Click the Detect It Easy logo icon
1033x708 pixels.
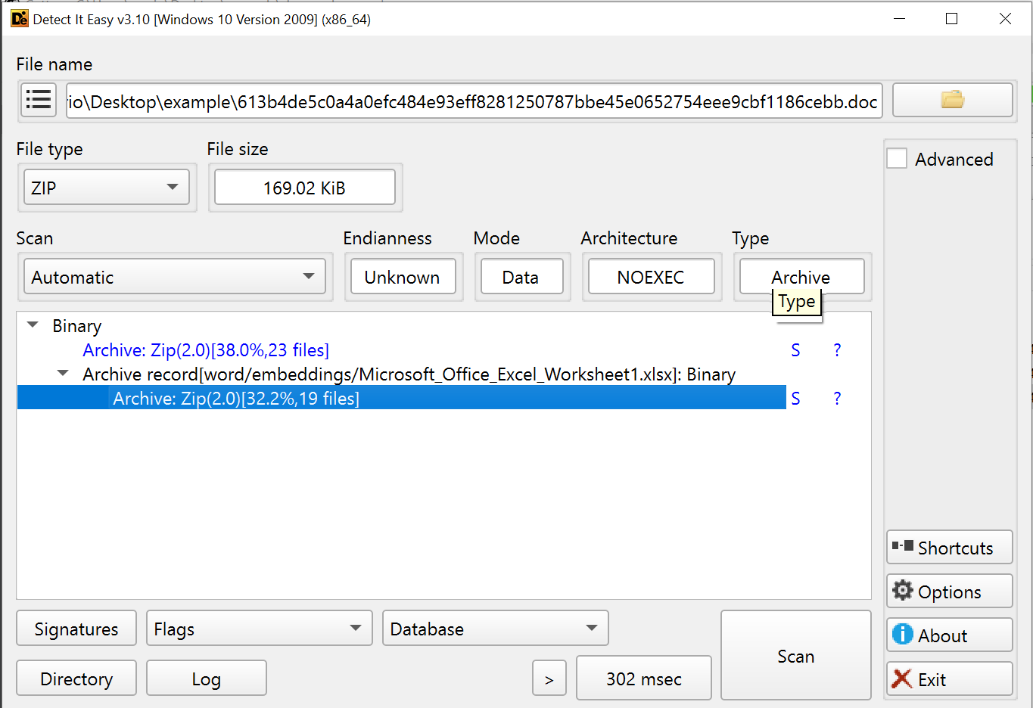click(x=19, y=18)
